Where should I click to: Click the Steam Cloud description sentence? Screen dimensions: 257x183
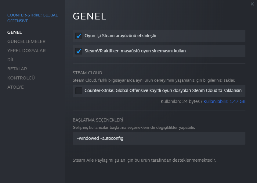(x=154, y=80)
